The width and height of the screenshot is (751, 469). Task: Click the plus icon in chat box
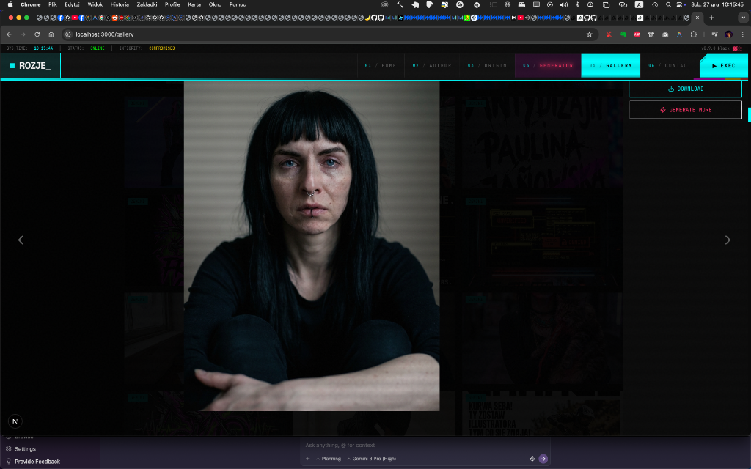click(308, 459)
